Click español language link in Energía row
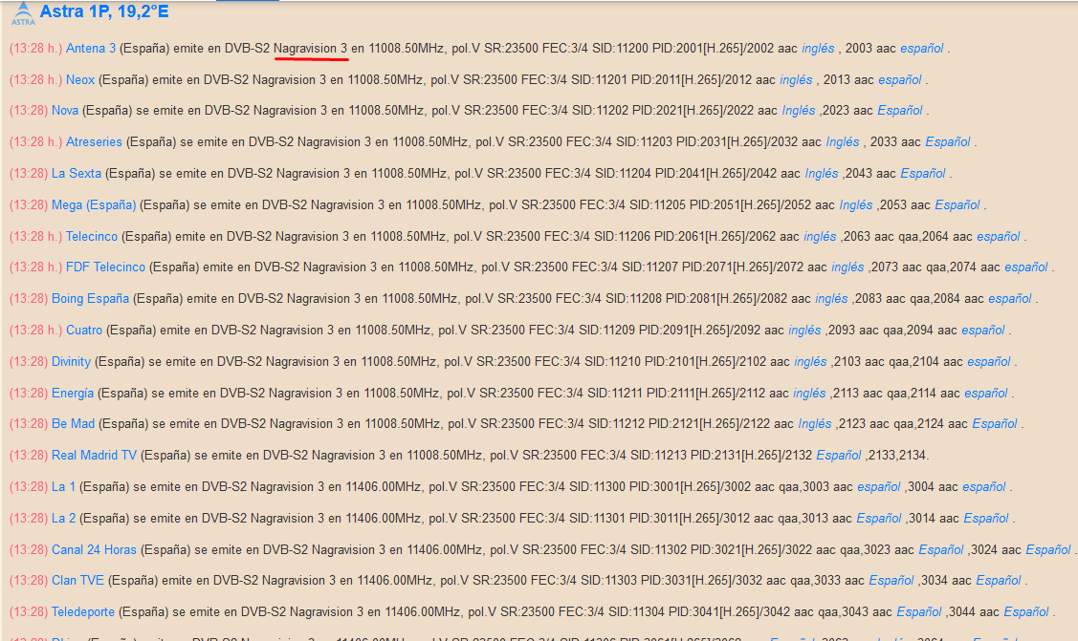 (986, 394)
